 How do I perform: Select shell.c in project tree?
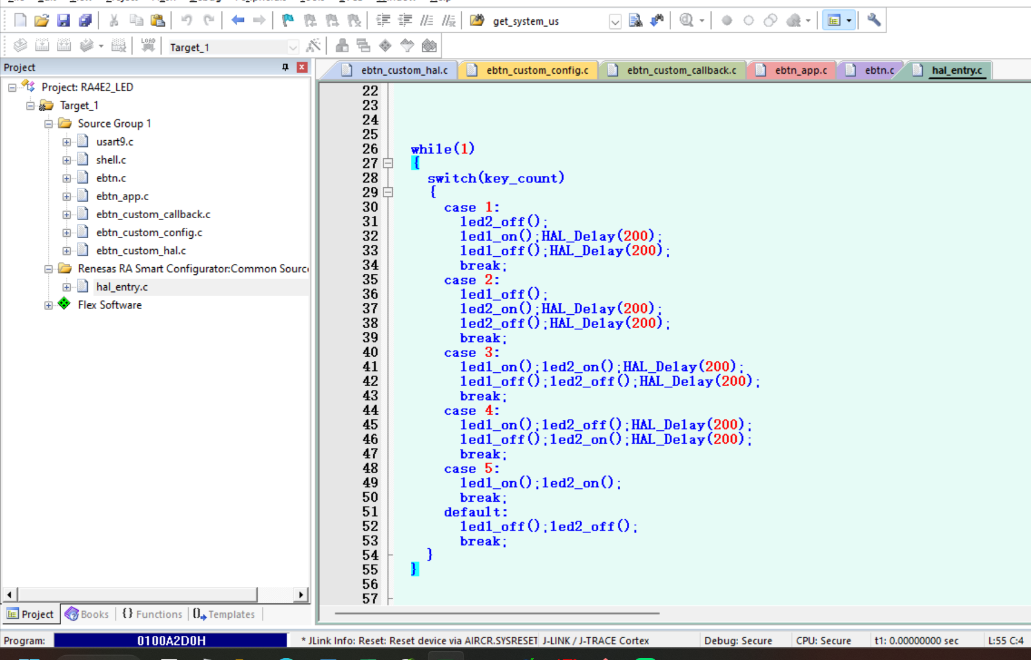pos(111,160)
